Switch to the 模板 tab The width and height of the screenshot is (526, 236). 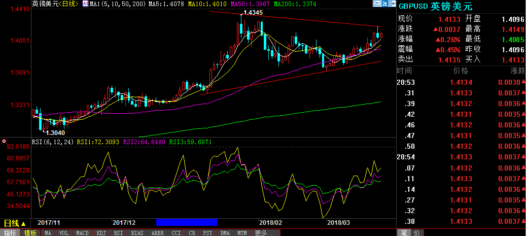[x=30, y=232]
